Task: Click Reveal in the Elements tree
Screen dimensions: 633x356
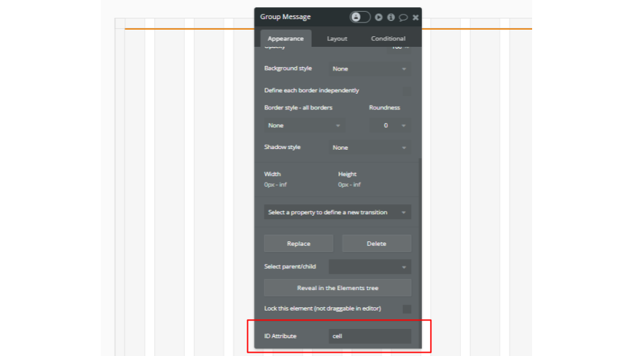Action: pos(338,288)
